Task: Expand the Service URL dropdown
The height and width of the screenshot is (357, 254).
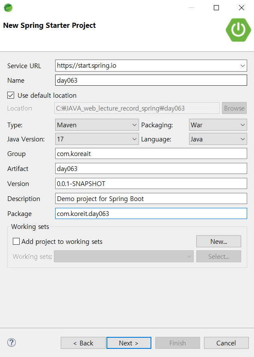Action: click(242, 66)
